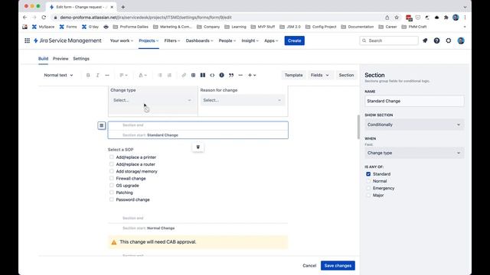Viewport: 490px width, 275px height.
Task: Click the Section button
Action: [346, 75]
